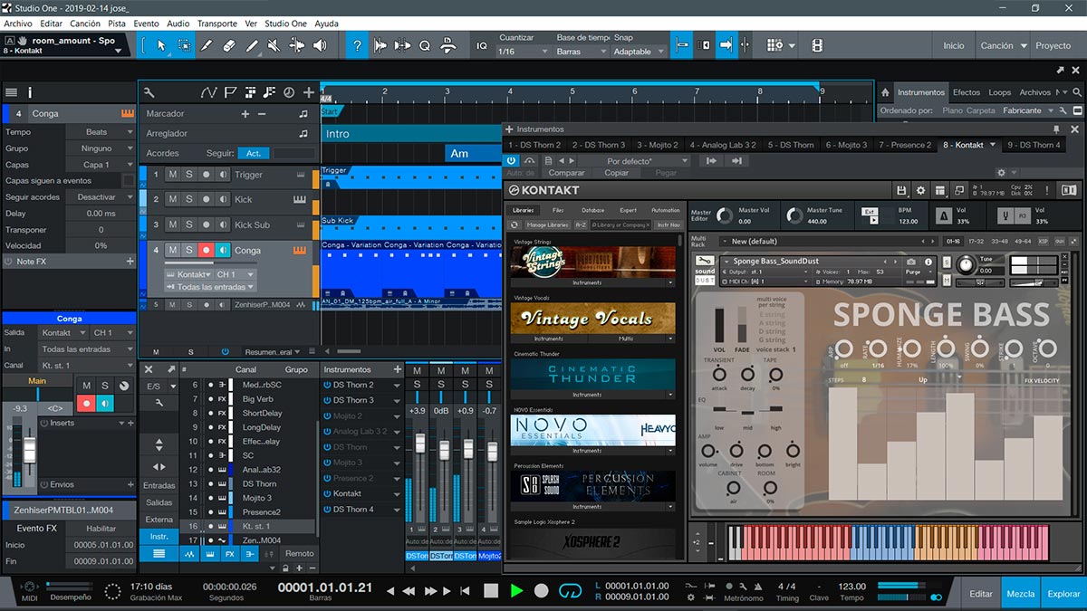Viewport: 1087px width, 611px height.
Task: Select the Vintage Vocals library thumbnail
Action: click(x=592, y=319)
